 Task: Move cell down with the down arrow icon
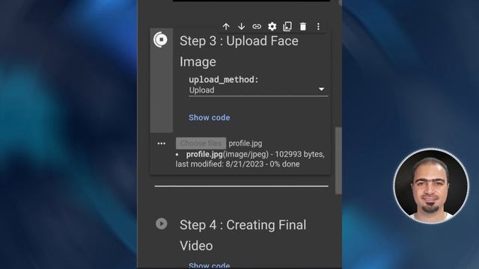(x=241, y=27)
